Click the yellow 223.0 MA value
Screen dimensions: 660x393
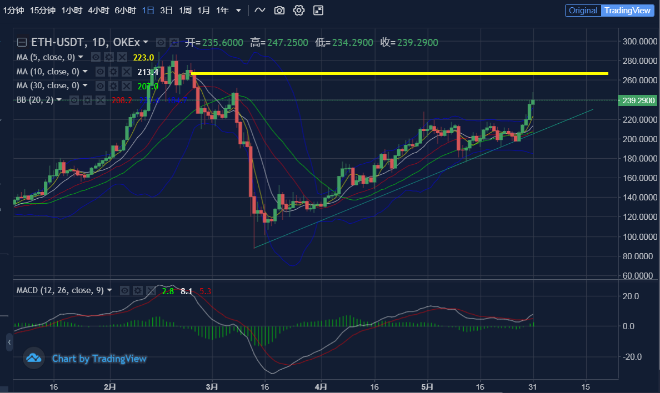(x=143, y=58)
